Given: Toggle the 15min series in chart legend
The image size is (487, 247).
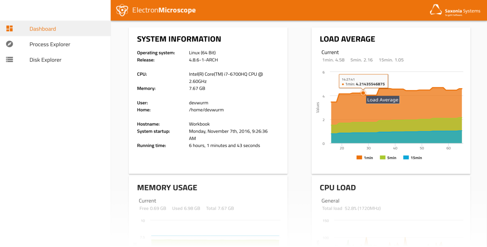Looking at the screenshot, I should click(416, 158).
